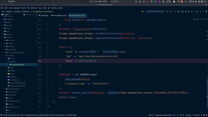This screenshot has width=208, height=117.
Task: Expand the migrate folder
Action: pyautogui.click(x=3, y=34)
